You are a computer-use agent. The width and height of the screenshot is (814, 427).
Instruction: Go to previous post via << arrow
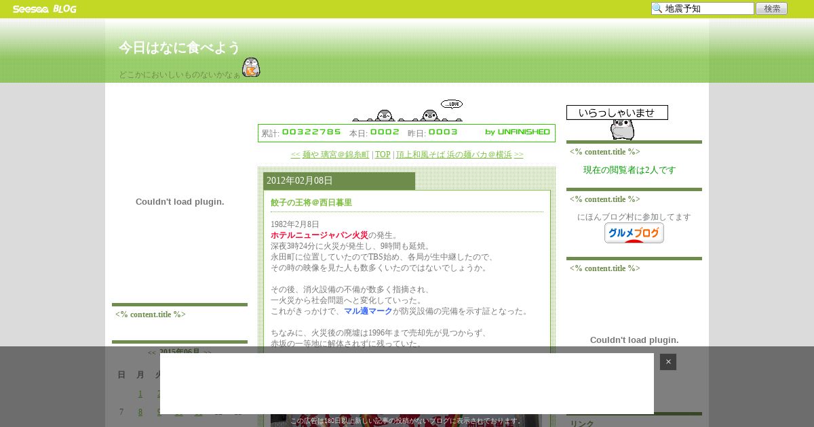[x=295, y=155]
